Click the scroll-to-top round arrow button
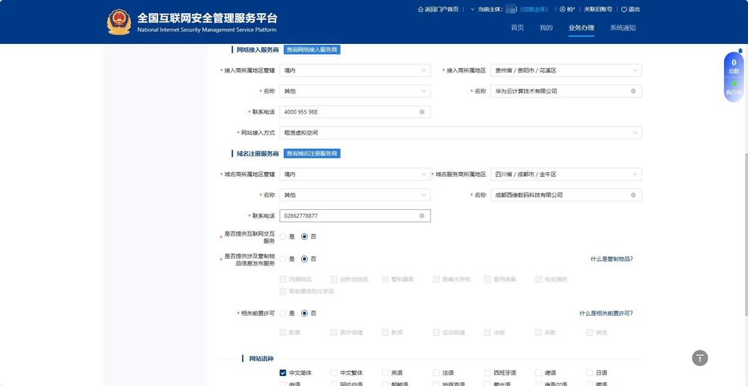Viewport: 748px width, 386px height. tap(699, 357)
